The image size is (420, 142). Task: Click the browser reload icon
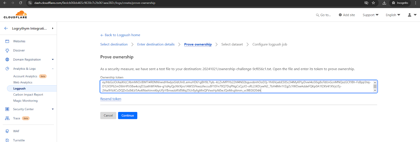(x=20, y=3)
